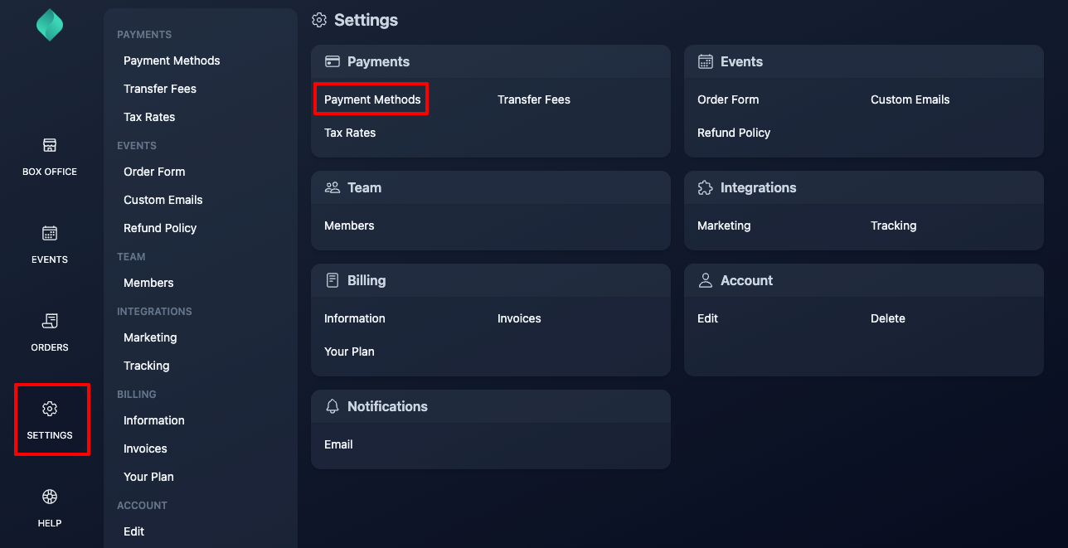Open the Help lifebuoy icon
The image size is (1068, 548).
50,497
